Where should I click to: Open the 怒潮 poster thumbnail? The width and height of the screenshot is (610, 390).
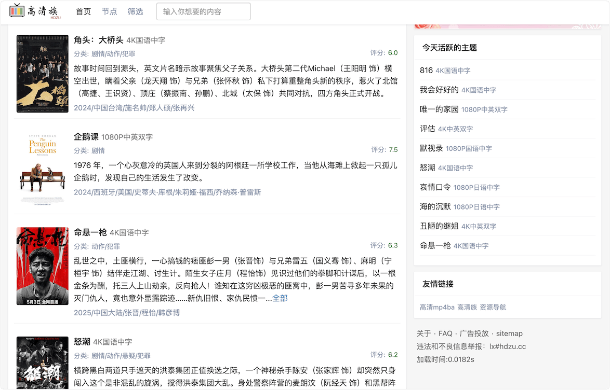(43, 363)
